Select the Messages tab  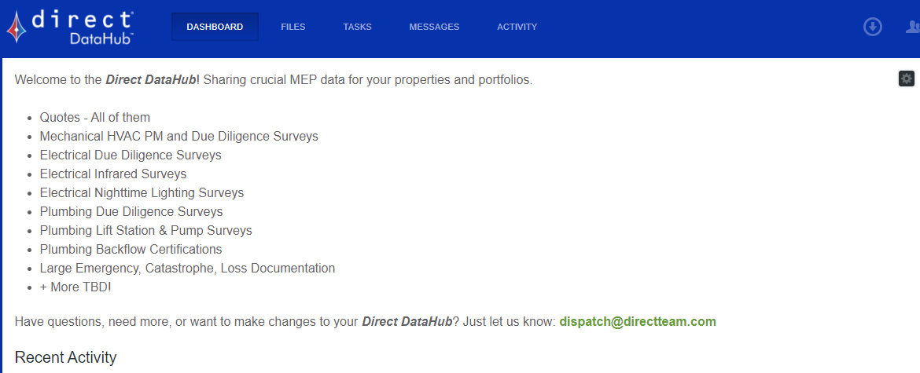[x=434, y=27]
